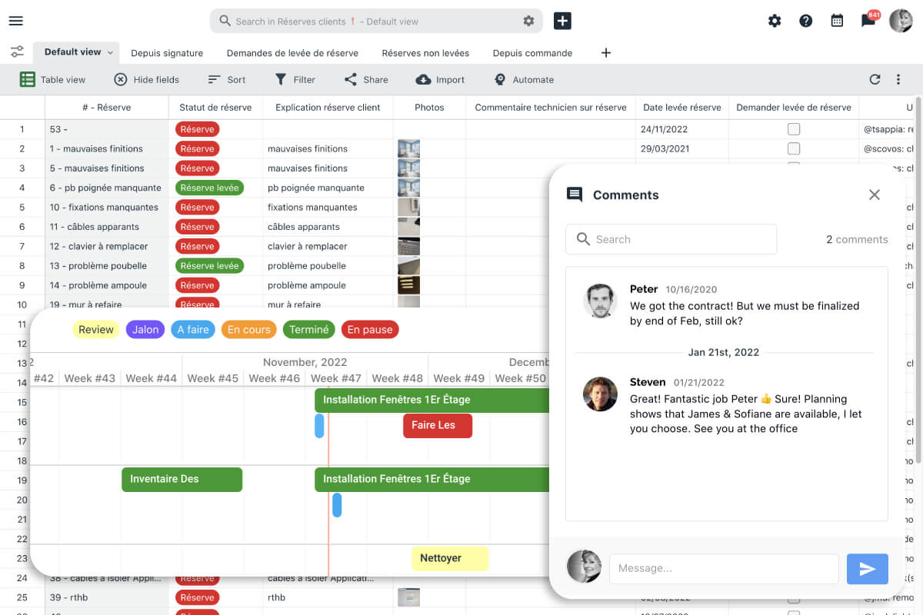Enable the checkbox on the '6 - pb poignée manquante' row
The width and height of the screenshot is (923, 615).
(794, 187)
